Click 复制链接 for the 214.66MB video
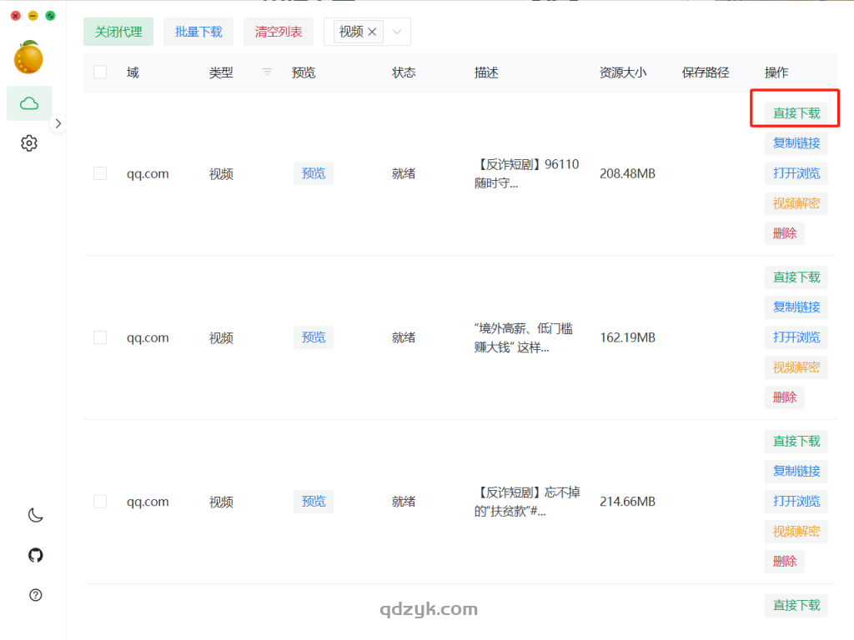The image size is (854, 640). [795, 471]
